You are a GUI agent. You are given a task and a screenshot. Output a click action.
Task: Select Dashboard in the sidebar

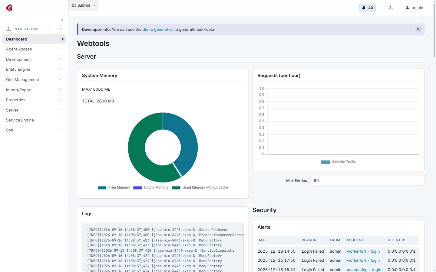(34, 39)
